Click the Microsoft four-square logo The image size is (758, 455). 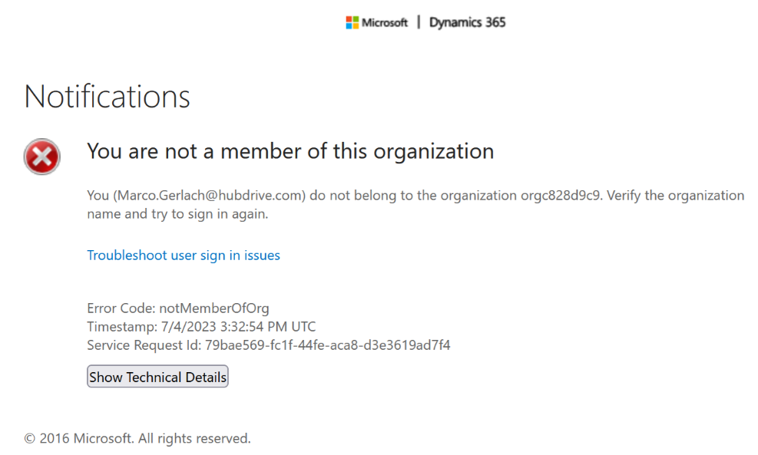coord(353,23)
